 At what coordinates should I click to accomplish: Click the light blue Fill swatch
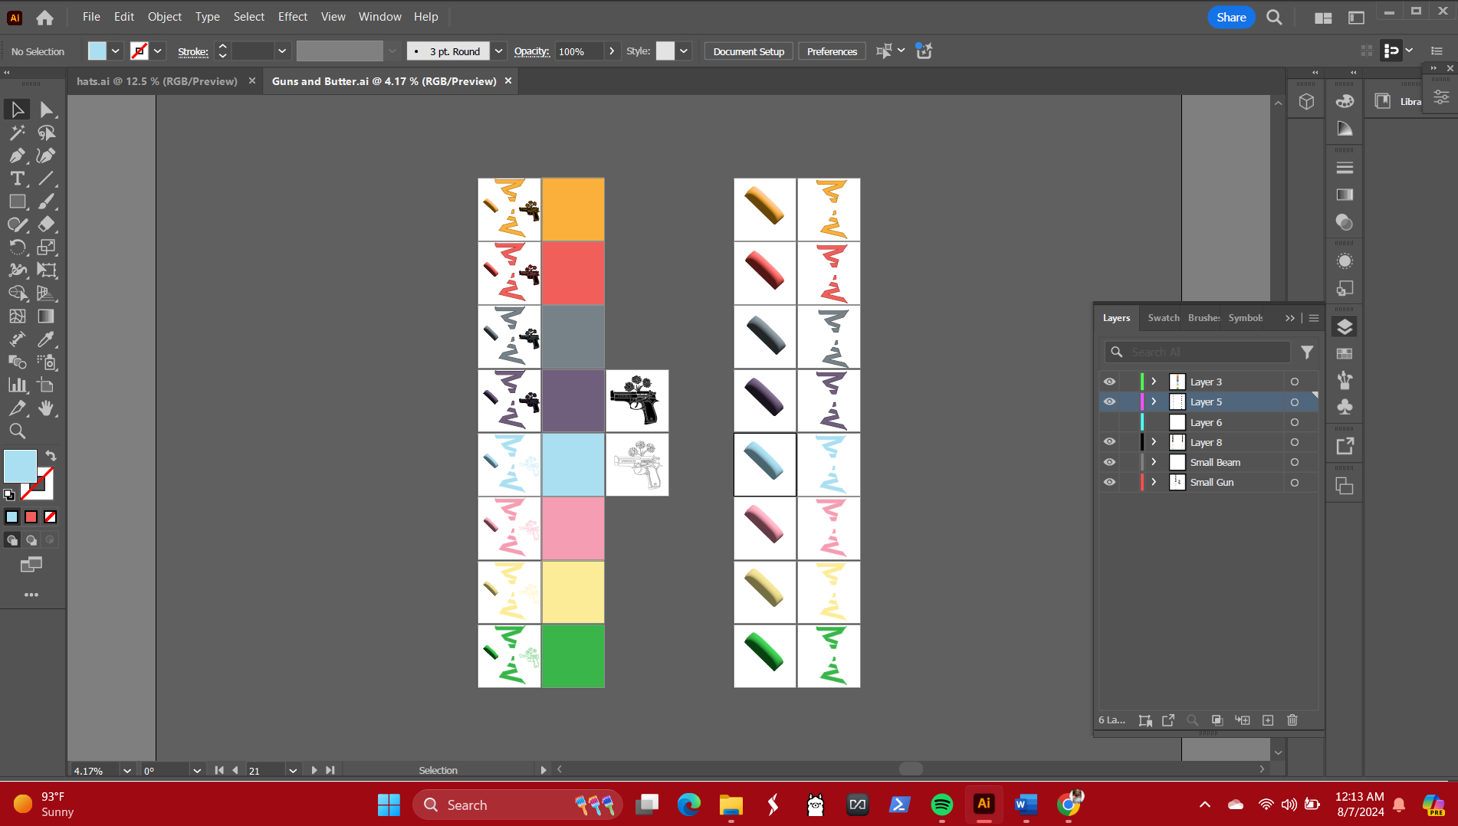(20, 466)
